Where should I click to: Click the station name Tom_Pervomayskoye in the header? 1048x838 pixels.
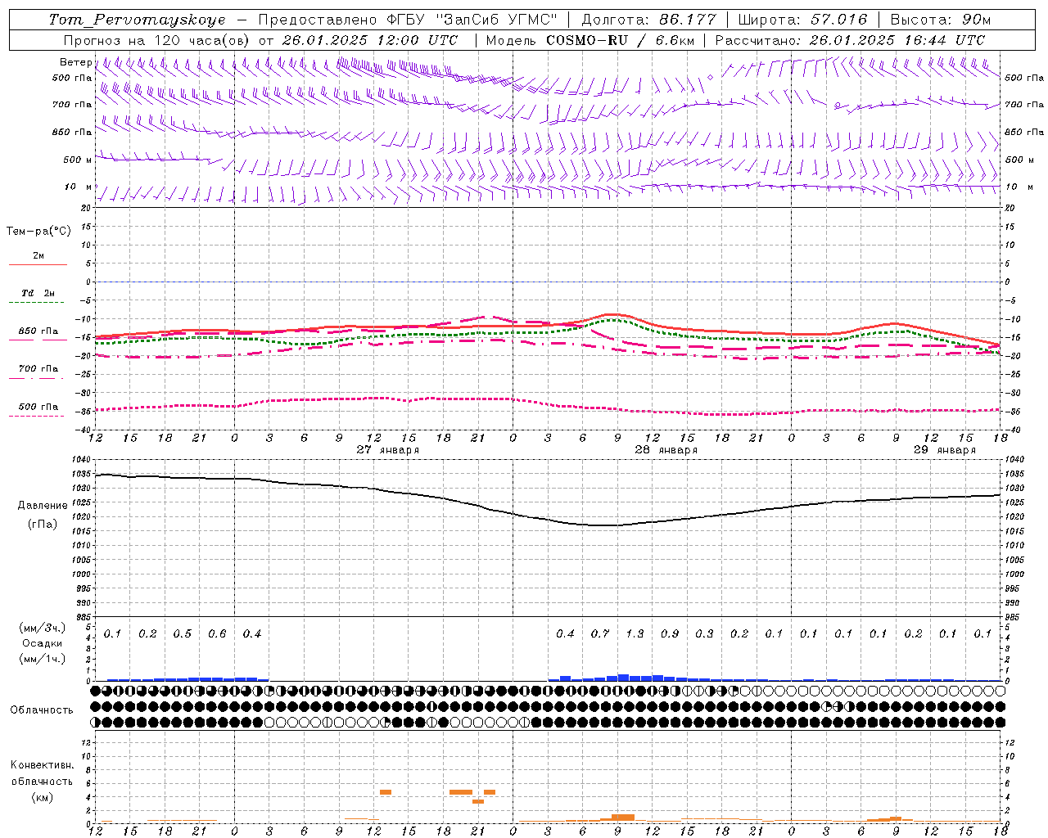pyautogui.click(x=137, y=20)
